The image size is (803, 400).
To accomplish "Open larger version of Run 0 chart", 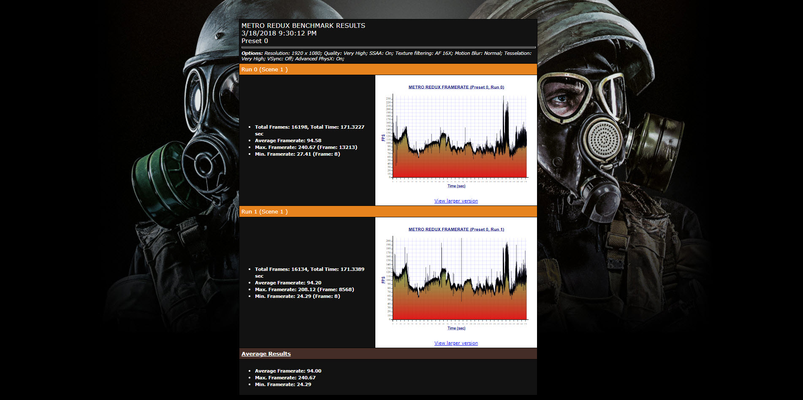I will click(x=456, y=201).
